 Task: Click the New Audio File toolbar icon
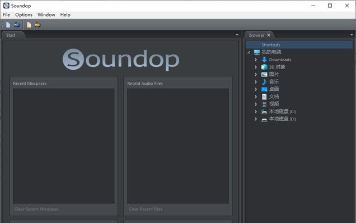pyautogui.click(x=8, y=25)
